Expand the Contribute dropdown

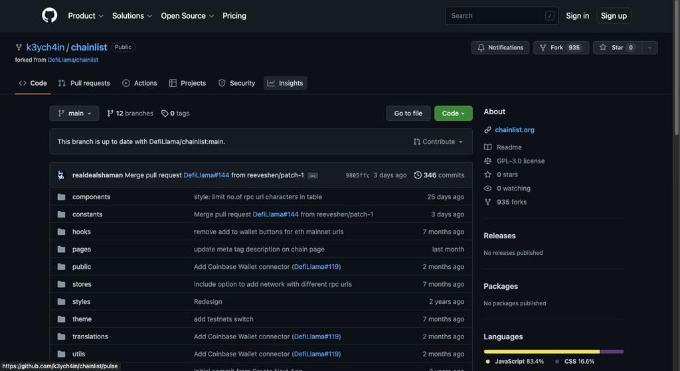[x=438, y=142]
